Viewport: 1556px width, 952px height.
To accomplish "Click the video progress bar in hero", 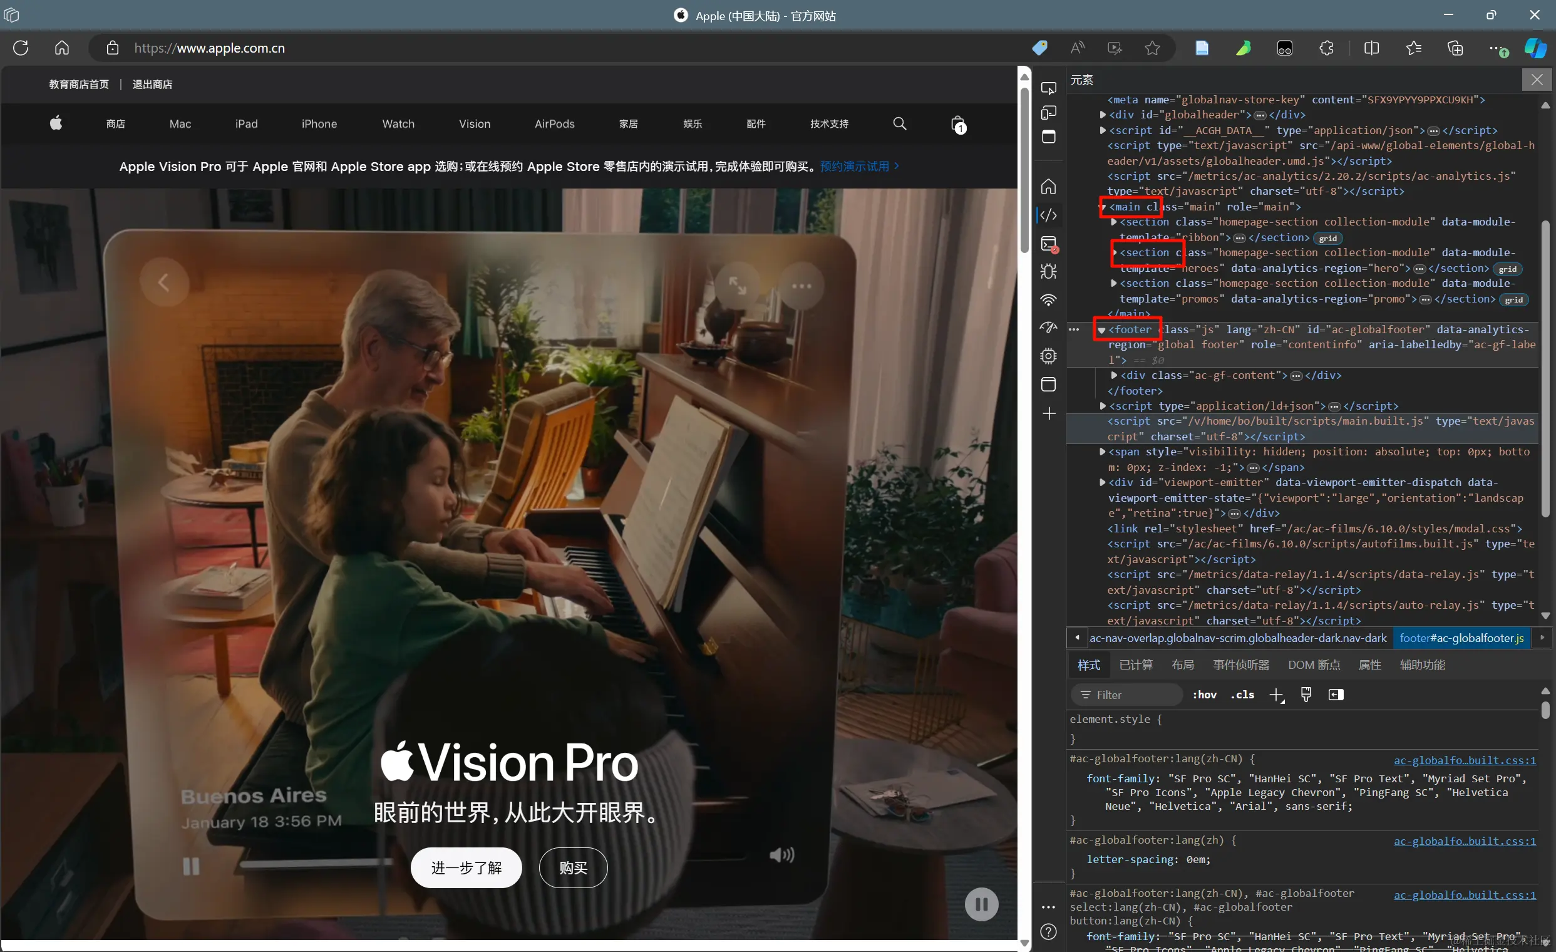I will pos(316,863).
